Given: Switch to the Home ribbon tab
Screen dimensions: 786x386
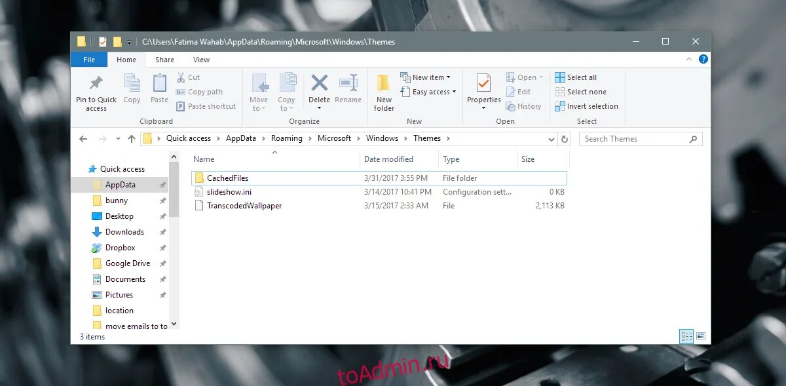Looking at the screenshot, I should 126,60.
